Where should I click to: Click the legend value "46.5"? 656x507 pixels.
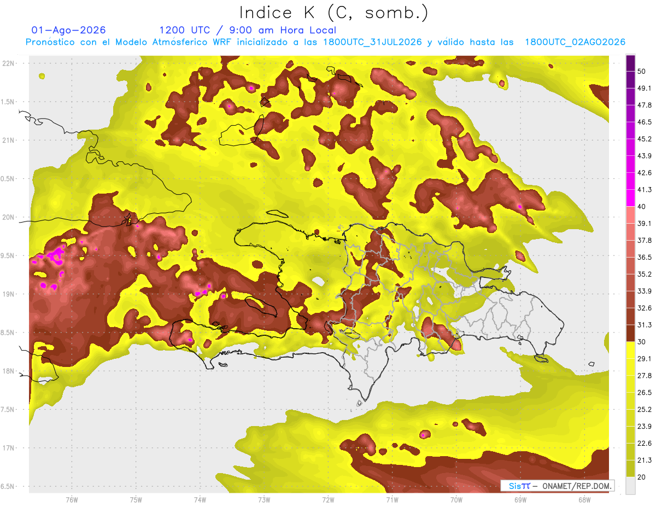click(645, 122)
